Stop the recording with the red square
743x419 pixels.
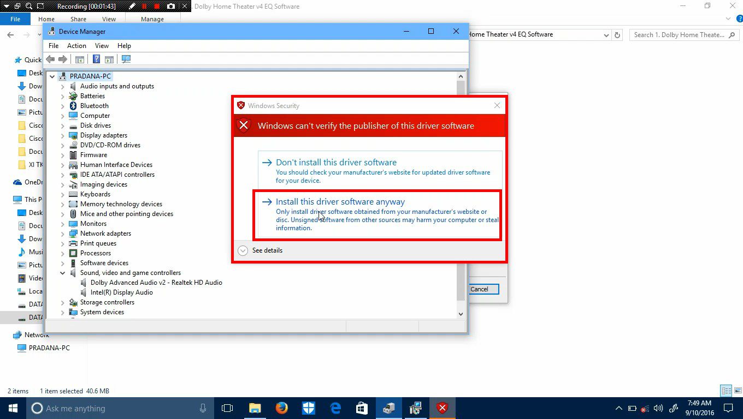coord(157,7)
